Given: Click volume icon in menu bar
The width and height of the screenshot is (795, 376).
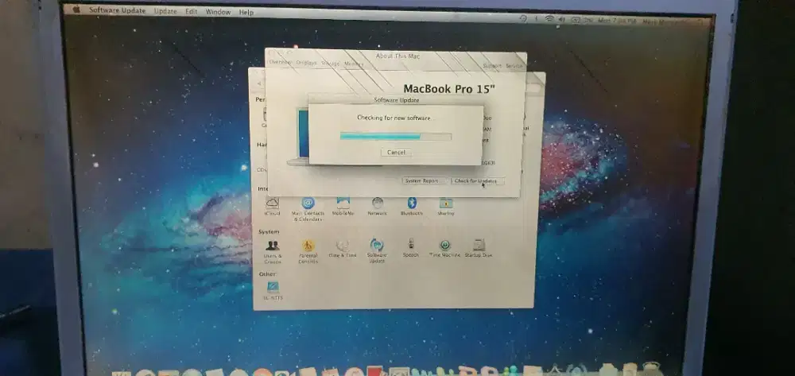Looking at the screenshot, I should 562,19.
